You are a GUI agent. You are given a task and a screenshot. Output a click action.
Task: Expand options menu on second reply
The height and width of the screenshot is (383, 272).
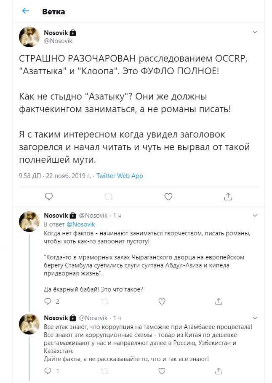pyautogui.click(x=254, y=317)
